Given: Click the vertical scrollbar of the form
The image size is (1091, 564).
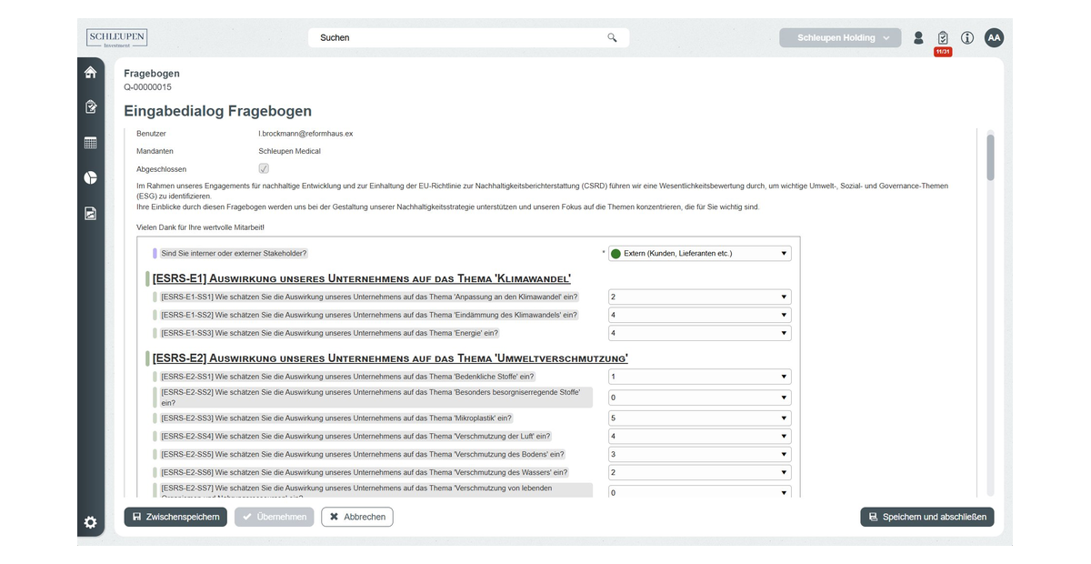Looking at the screenshot, I should 990,157.
